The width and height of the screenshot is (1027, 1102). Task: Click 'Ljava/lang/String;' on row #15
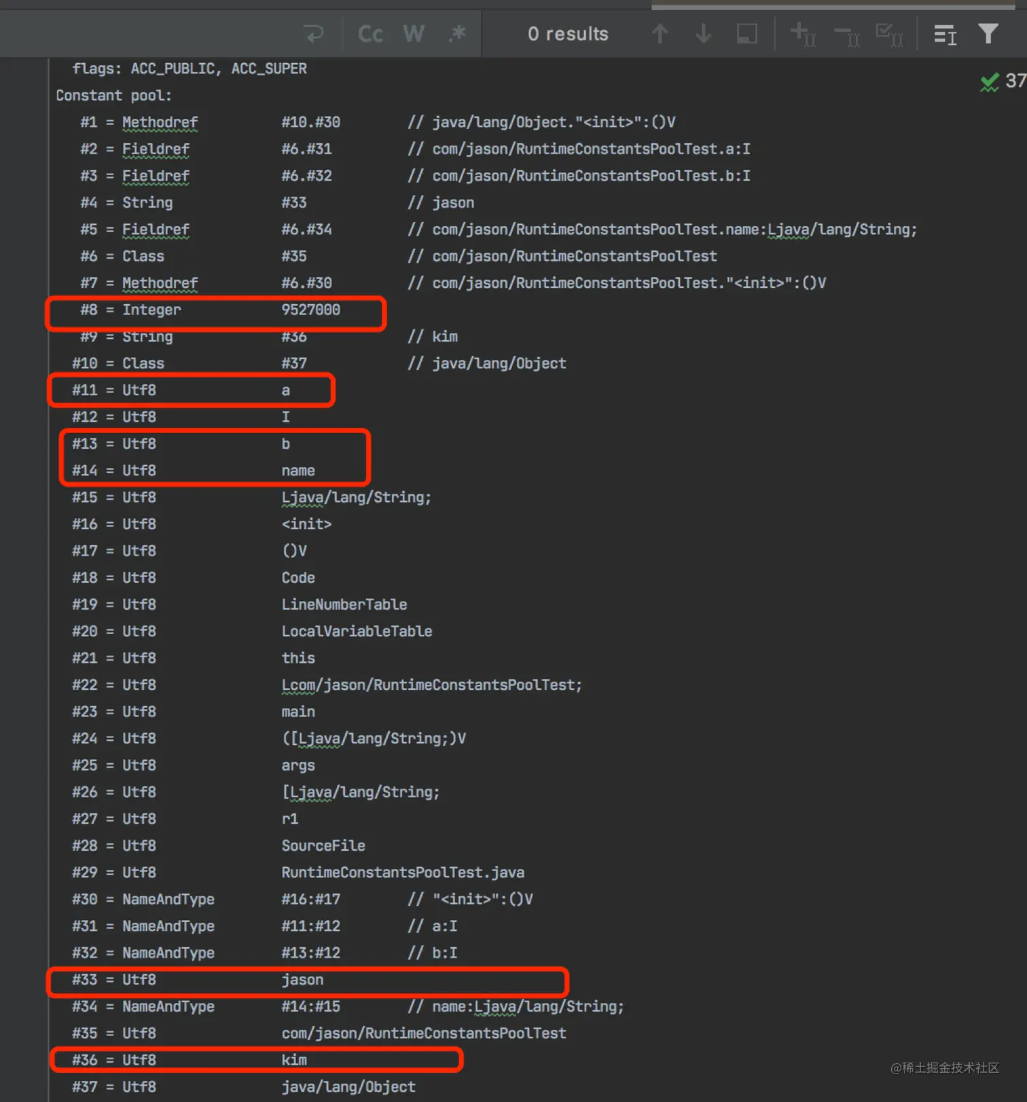point(357,497)
